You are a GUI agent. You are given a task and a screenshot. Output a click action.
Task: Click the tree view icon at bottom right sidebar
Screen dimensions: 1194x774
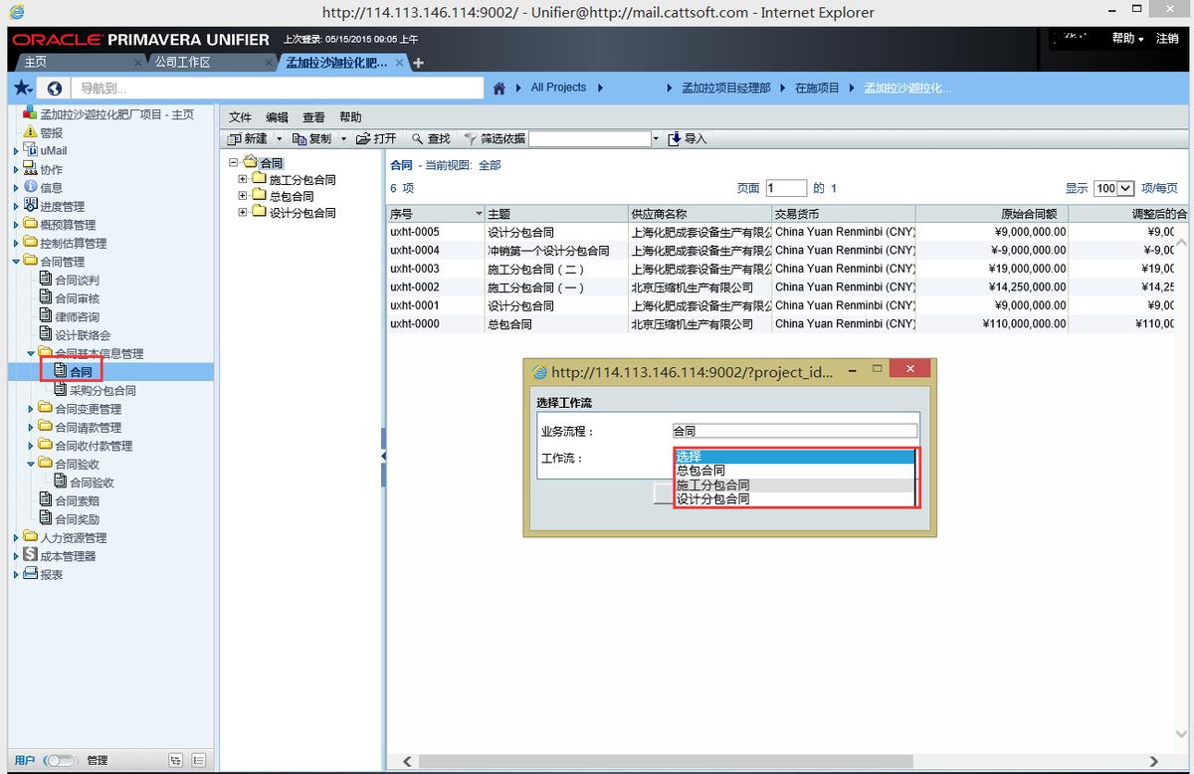176,759
